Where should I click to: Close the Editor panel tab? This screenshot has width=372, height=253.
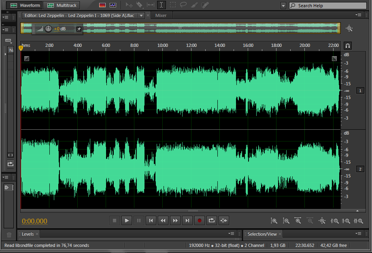coord(148,15)
